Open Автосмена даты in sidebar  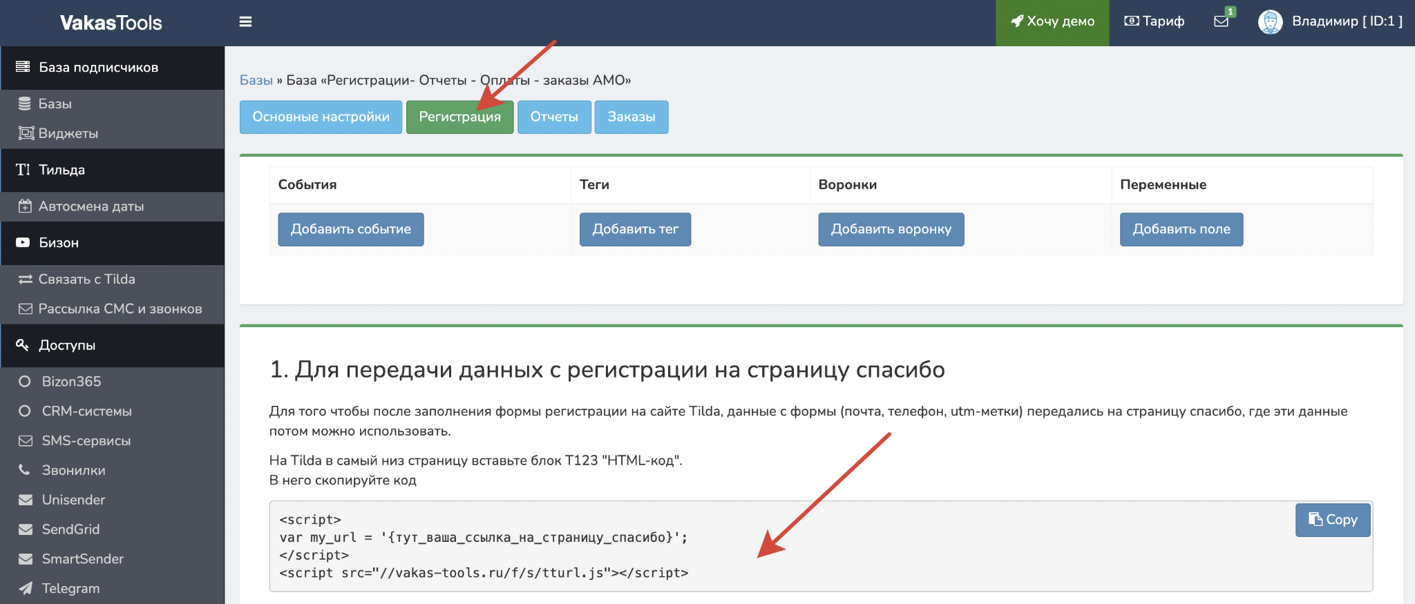coord(91,206)
